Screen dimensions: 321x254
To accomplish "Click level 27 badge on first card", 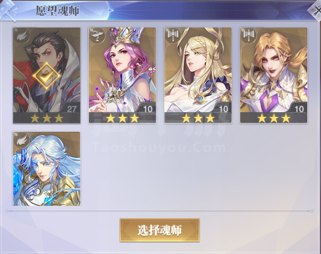I will (x=71, y=109).
